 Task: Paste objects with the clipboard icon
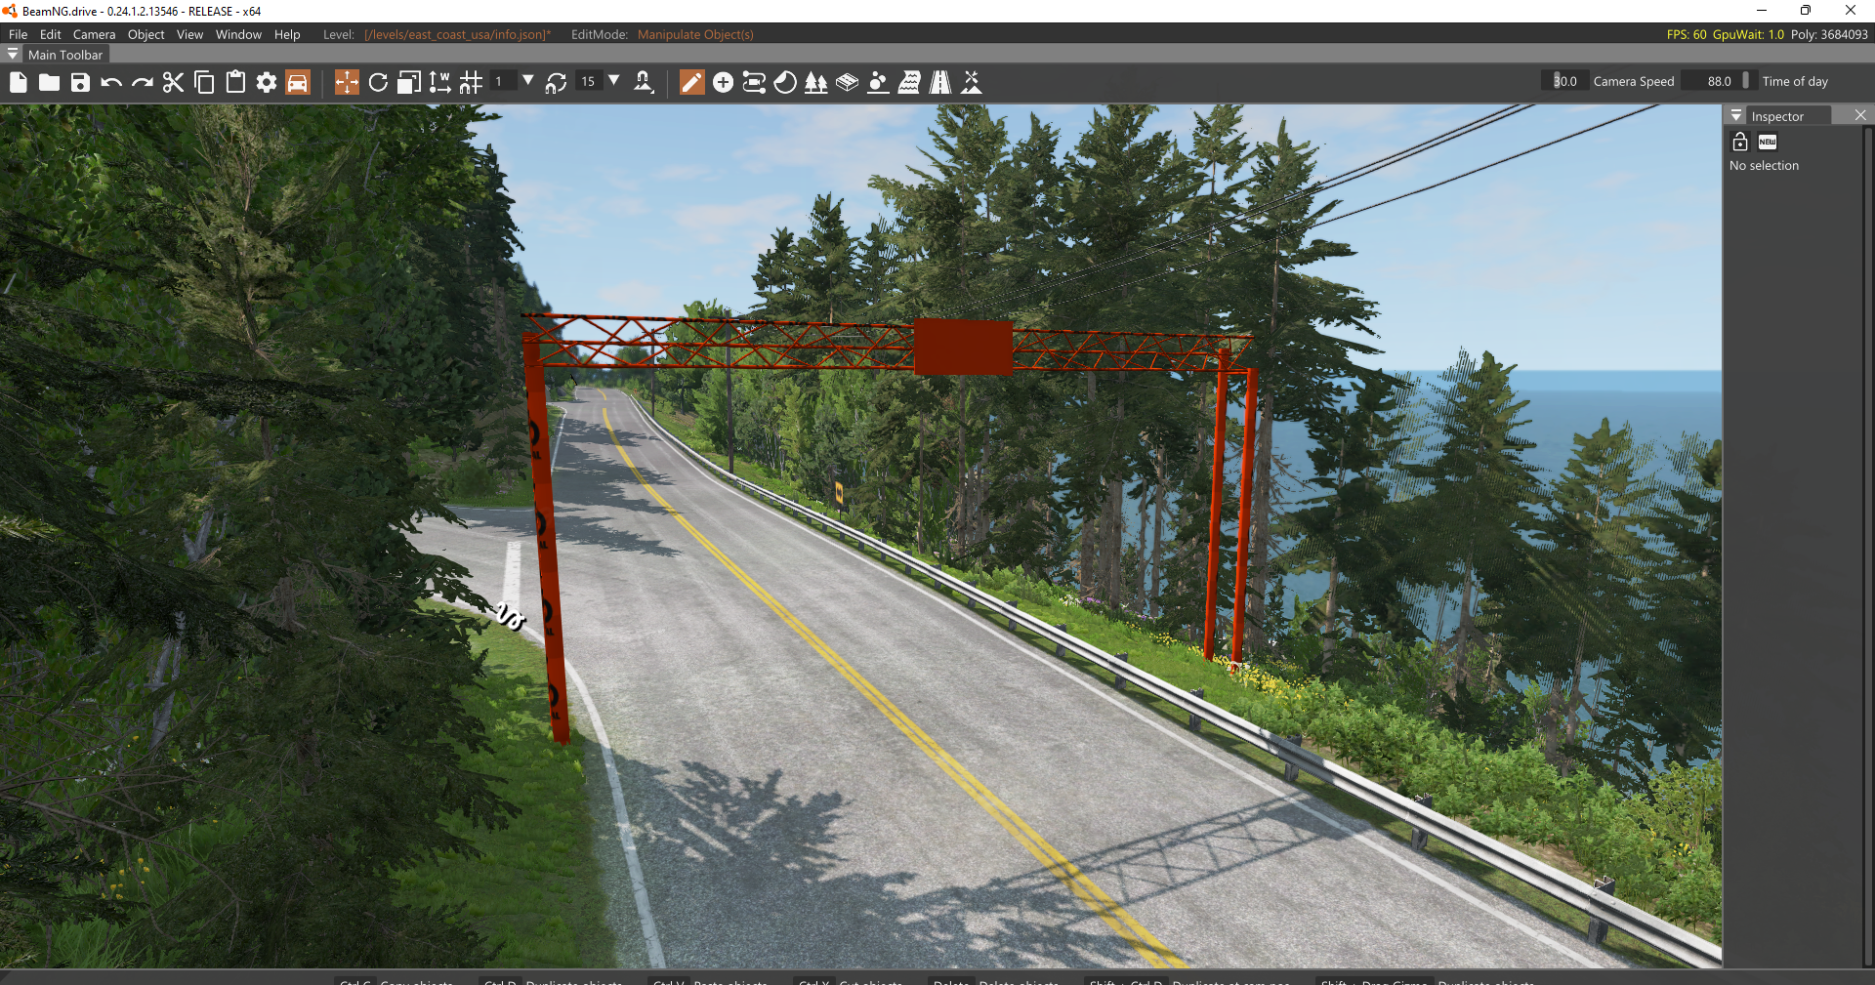(x=235, y=83)
